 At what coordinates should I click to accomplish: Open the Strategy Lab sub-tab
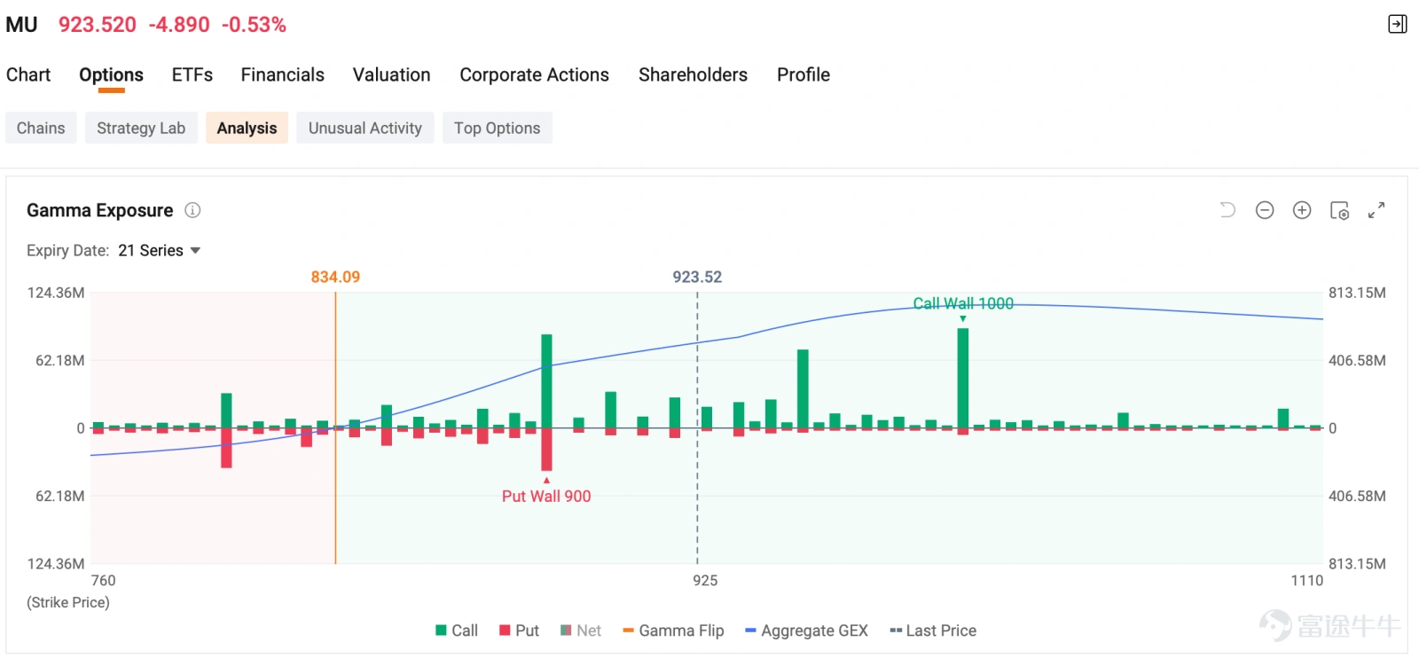coord(141,128)
